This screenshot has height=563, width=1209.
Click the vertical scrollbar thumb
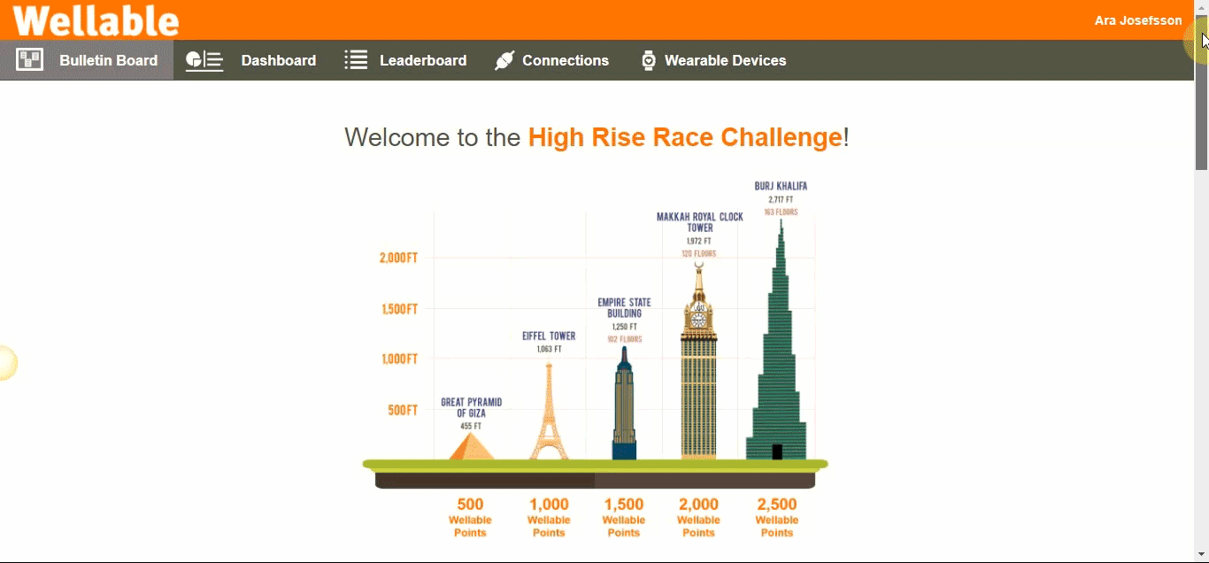coord(1201,93)
